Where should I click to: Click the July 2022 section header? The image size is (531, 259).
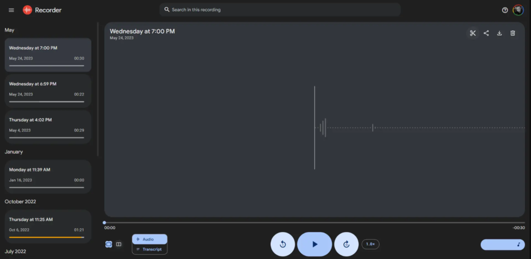[x=16, y=251]
